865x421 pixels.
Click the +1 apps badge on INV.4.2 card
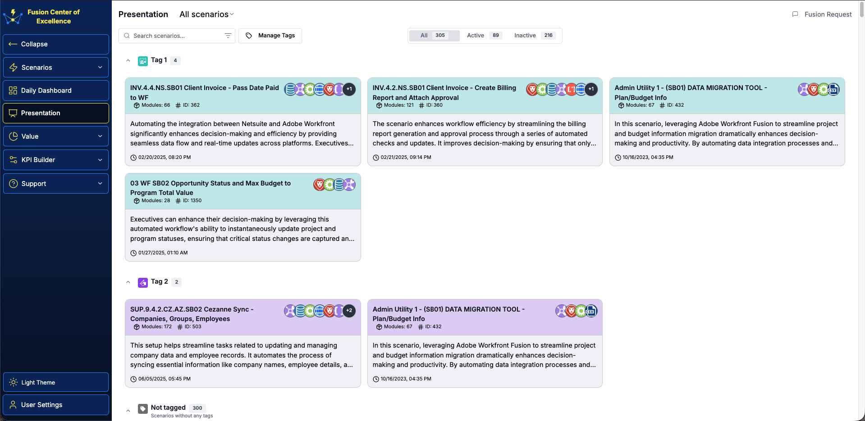tap(591, 89)
